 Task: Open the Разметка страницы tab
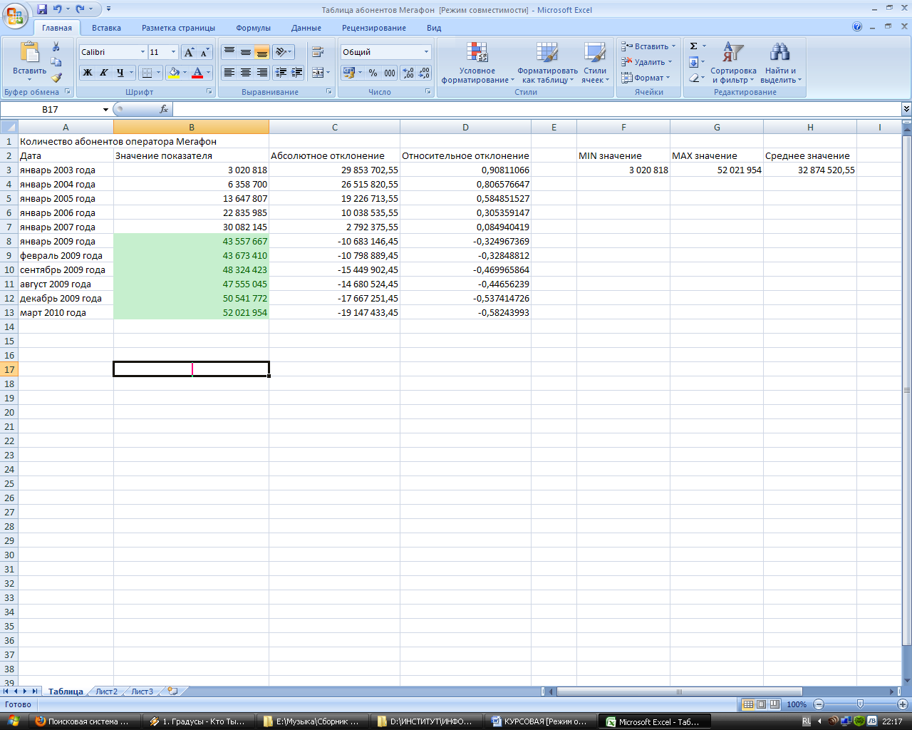(x=178, y=28)
